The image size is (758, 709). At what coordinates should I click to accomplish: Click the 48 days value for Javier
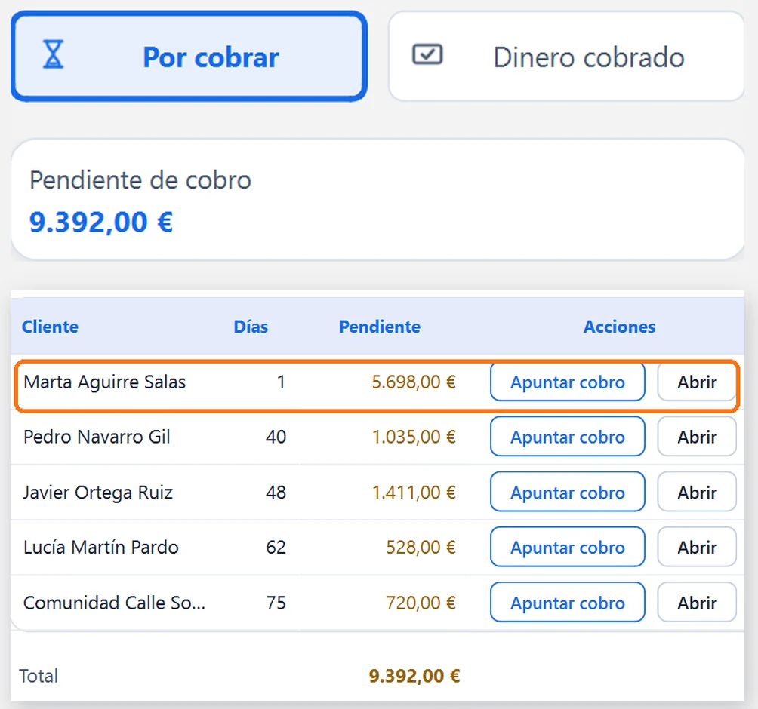click(x=276, y=492)
